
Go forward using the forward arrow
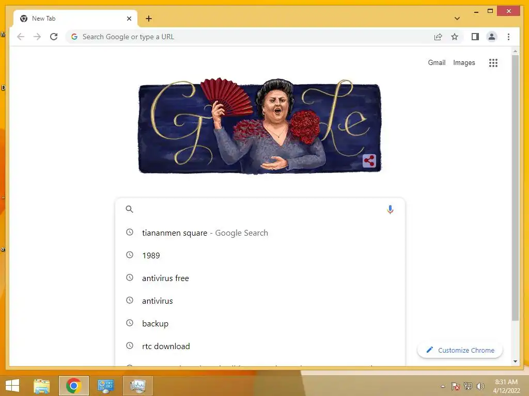37,37
